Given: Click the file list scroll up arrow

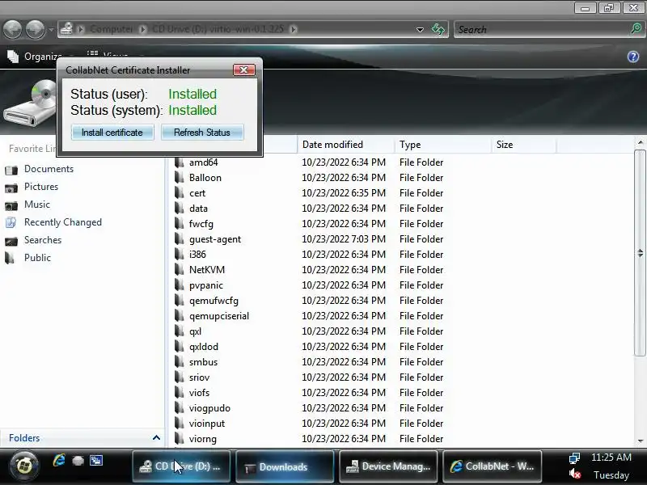Looking at the screenshot, I should 640,142.
